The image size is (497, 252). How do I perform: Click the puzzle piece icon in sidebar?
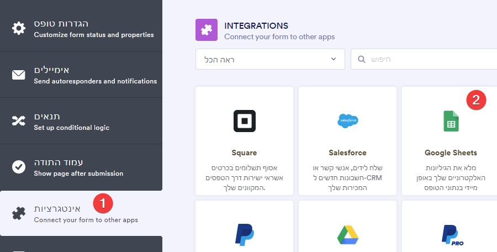(19, 213)
